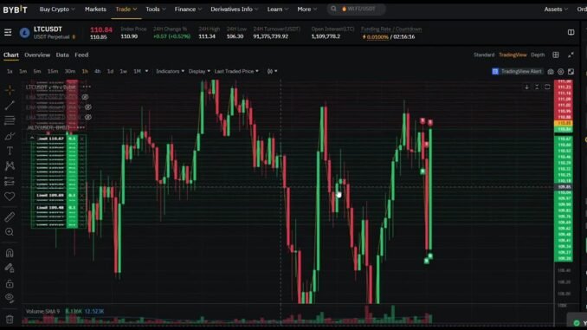Open the multi-chart grid layout icon
The width and height of the screenshot is (587, 330).
(x=556, y=55)
